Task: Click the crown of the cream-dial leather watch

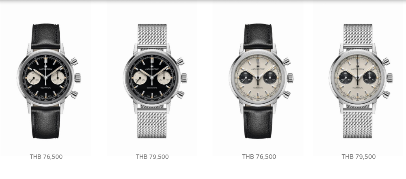Action: tap(290, 78)
